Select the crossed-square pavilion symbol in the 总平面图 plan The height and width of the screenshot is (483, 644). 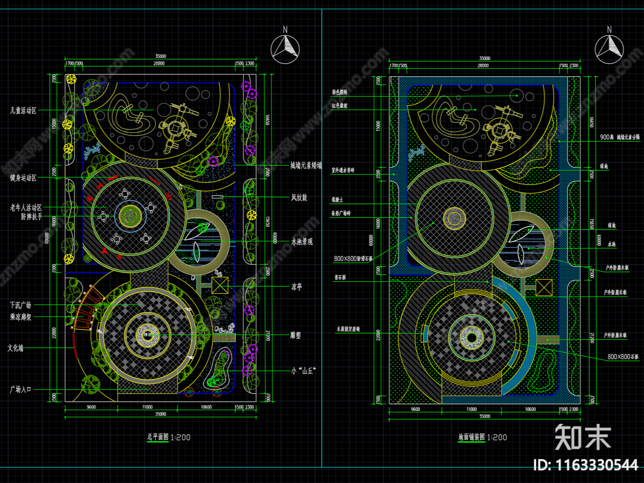(x=220, y=286)
